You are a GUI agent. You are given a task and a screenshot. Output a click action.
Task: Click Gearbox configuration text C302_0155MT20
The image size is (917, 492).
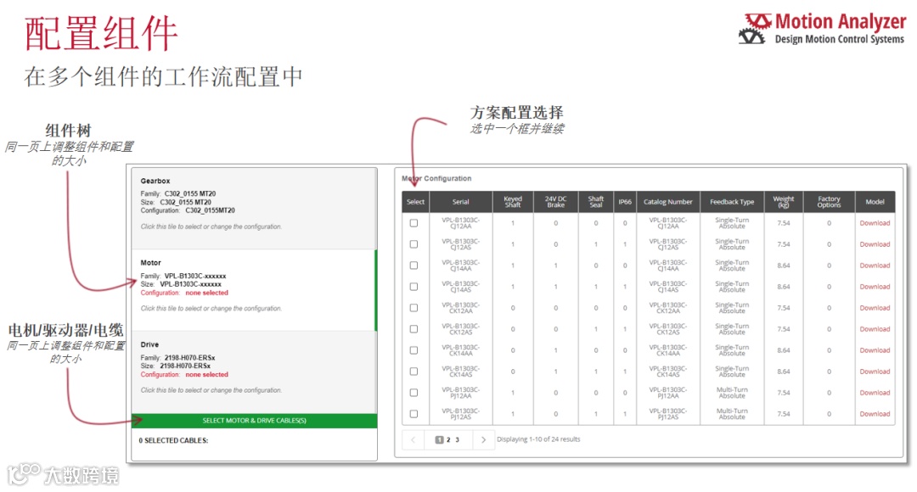(x=210, y=210)
